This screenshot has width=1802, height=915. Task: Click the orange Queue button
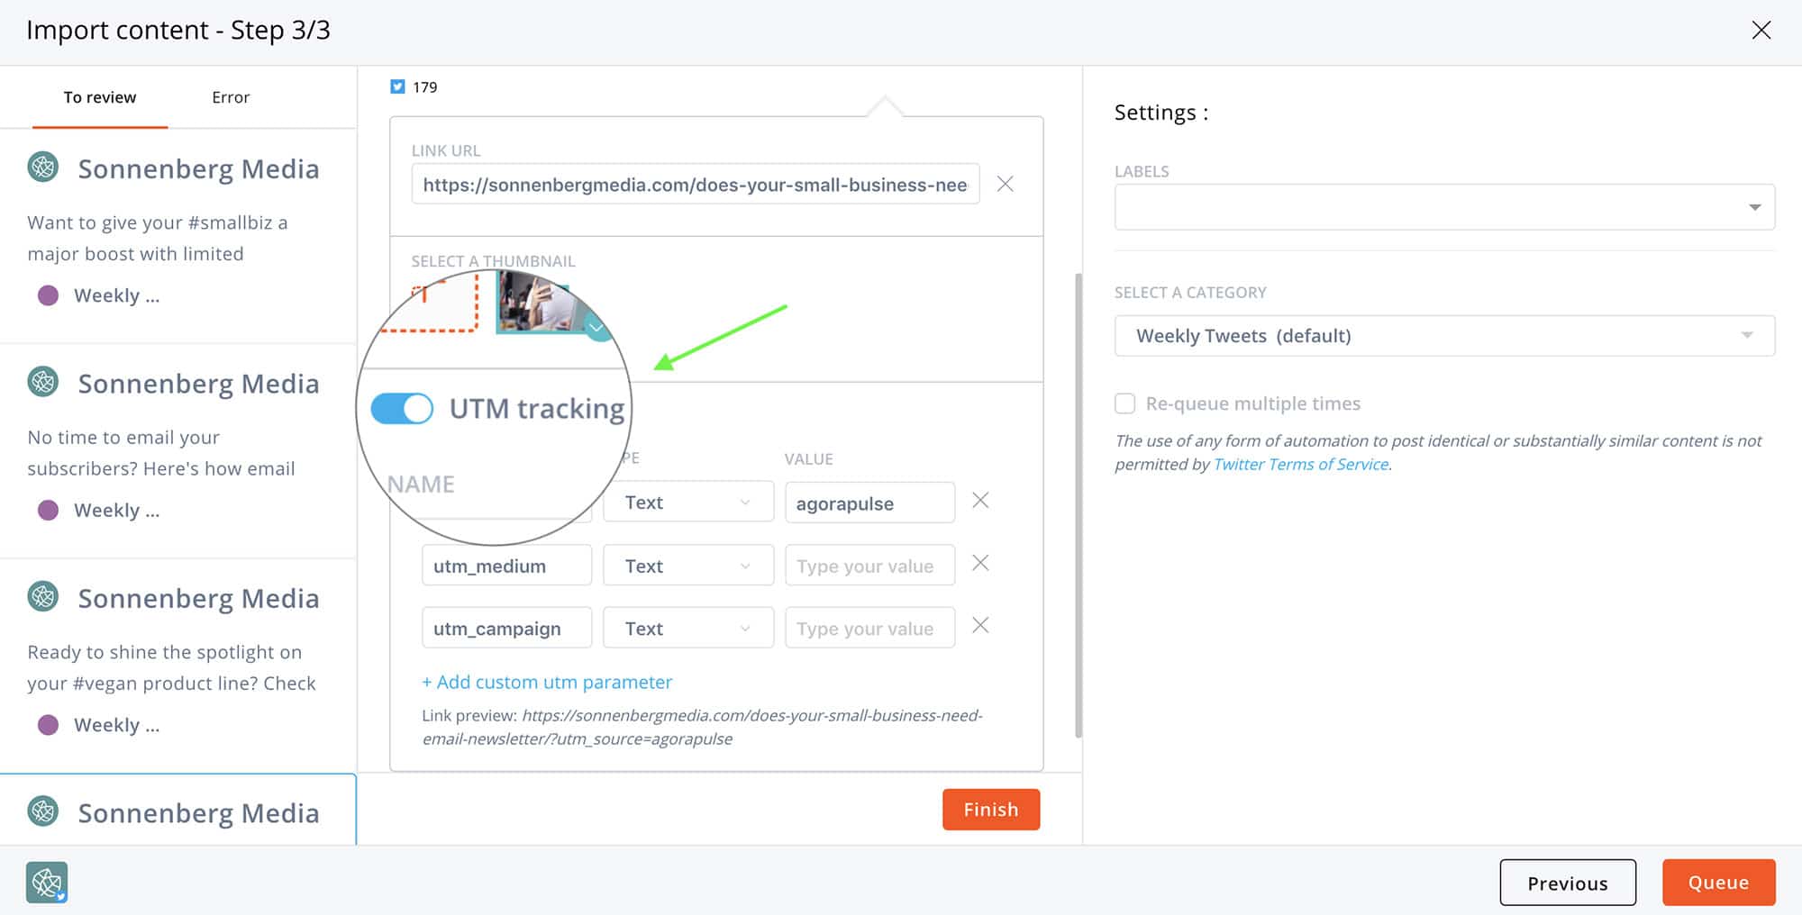1718,883
